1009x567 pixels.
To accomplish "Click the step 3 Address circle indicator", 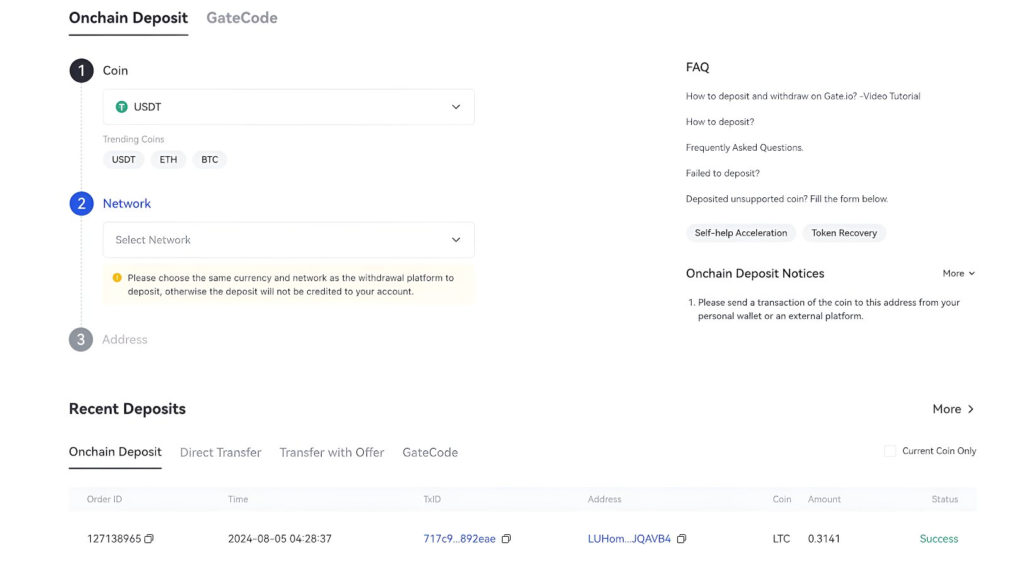I will coord(81,340).
